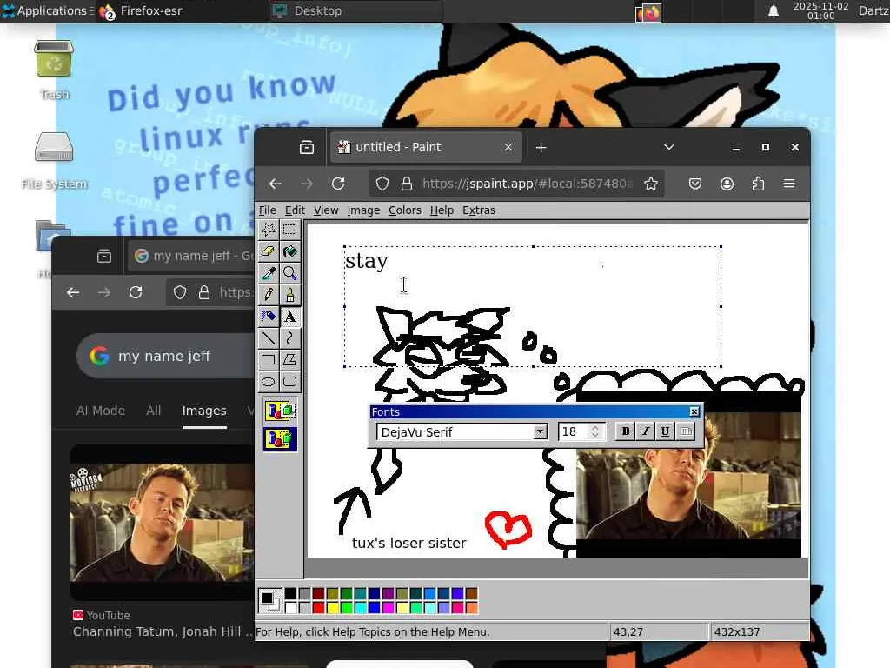The image size is (890, 668).
Task: Select the Eraser tool
Action: [x=269, y=251]
